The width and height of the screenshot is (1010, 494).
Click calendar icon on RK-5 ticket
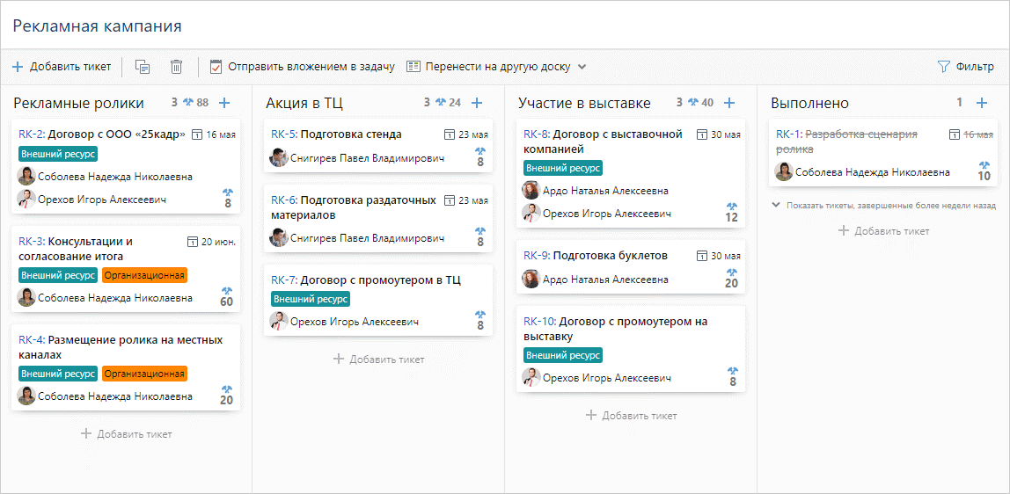[x=450, y=135]
